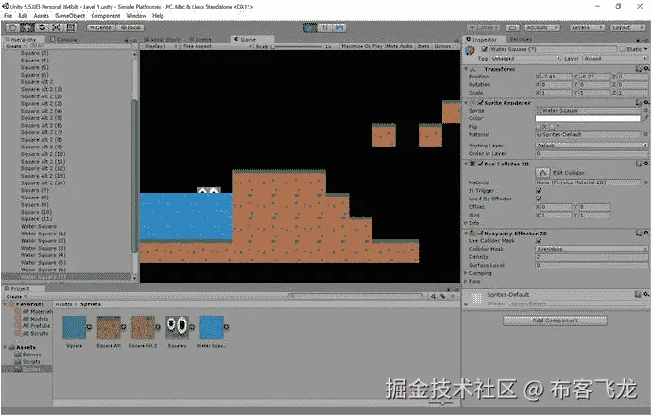Open the Physics Material 2D picker
This screenshot has height=416, width=652.
(645, 182)
